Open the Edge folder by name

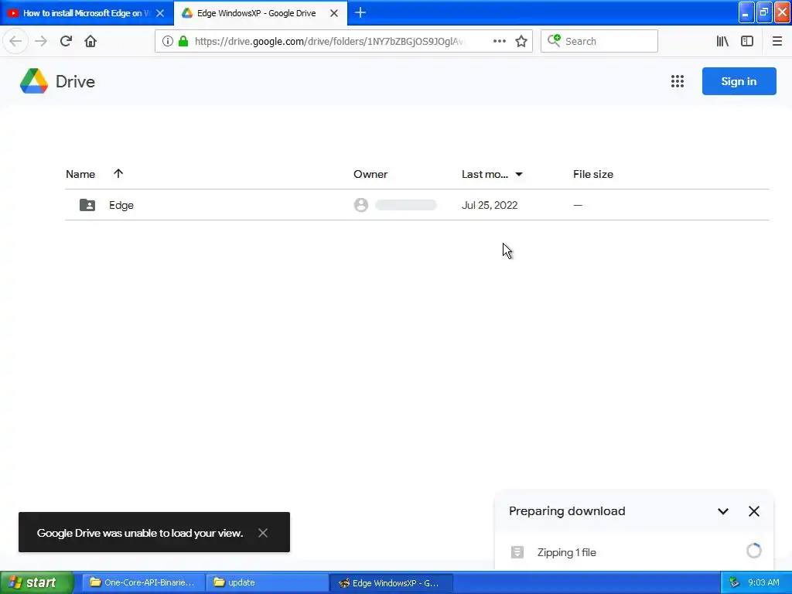121,205
